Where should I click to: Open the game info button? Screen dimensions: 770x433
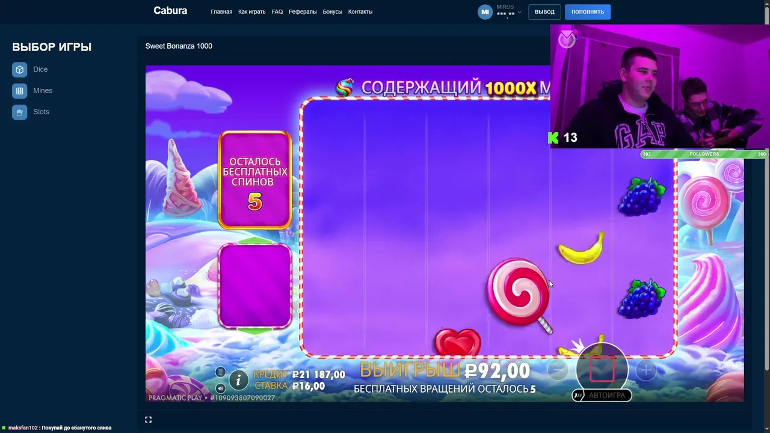click(239, 380)
